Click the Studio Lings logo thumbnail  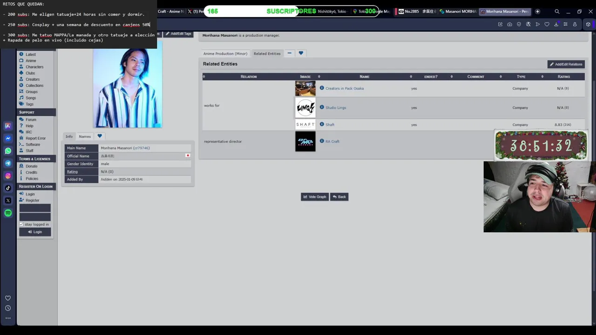(x=305, y=107)
